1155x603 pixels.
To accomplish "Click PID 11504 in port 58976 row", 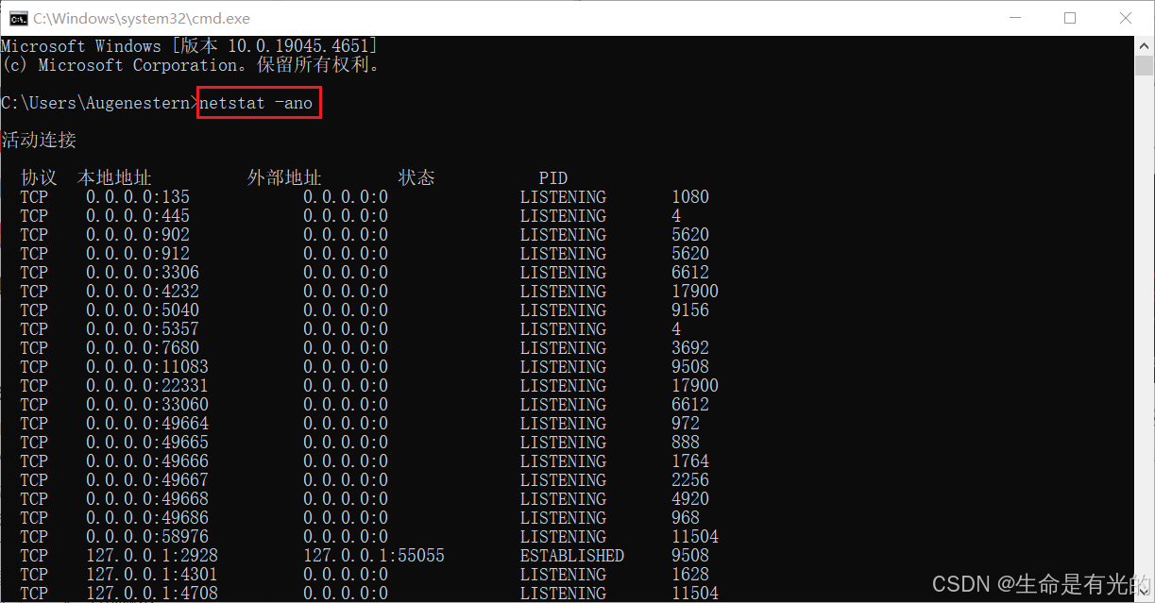I will [x=695, y=537].
